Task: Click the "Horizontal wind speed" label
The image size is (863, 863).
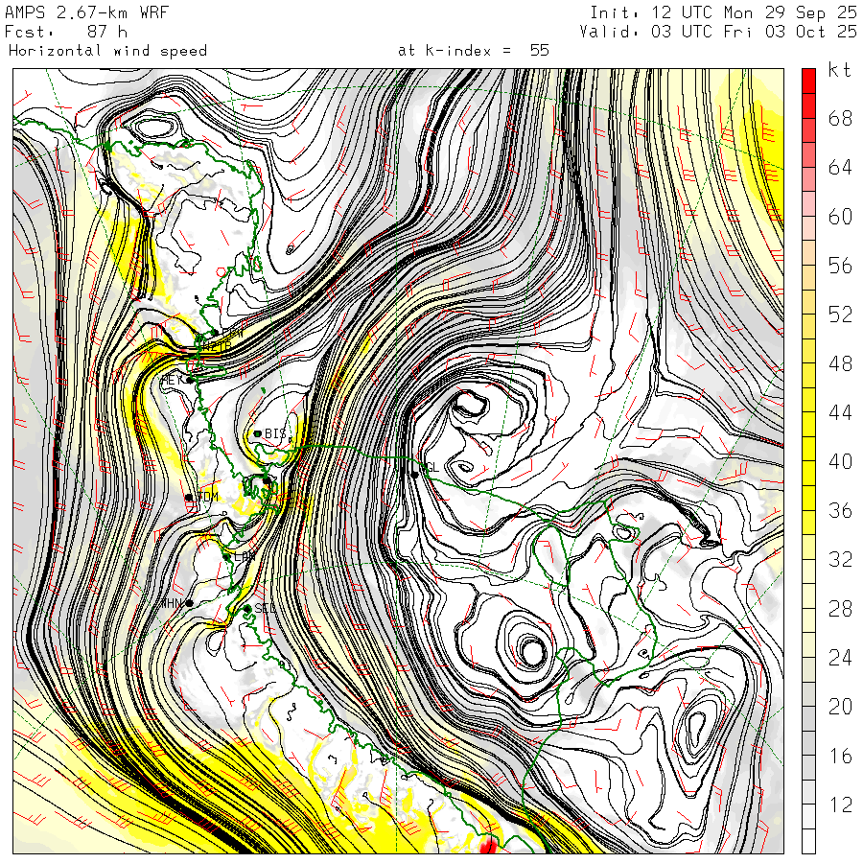Action: 107,51
